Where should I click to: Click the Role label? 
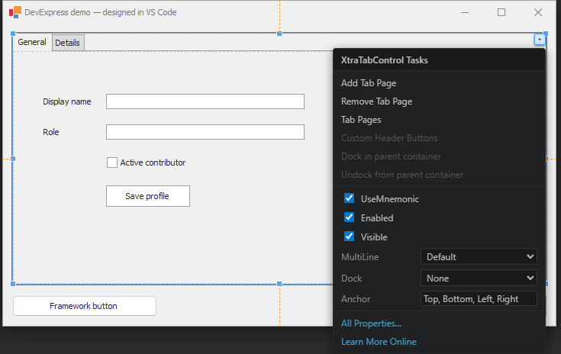(x=51, y=132)
